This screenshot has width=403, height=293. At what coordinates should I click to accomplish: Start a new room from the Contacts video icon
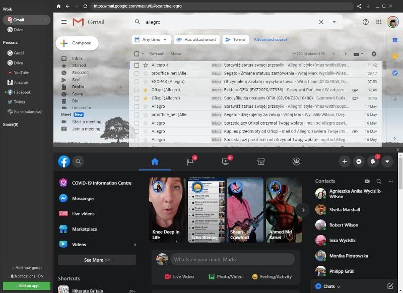[x=367, y=182]
